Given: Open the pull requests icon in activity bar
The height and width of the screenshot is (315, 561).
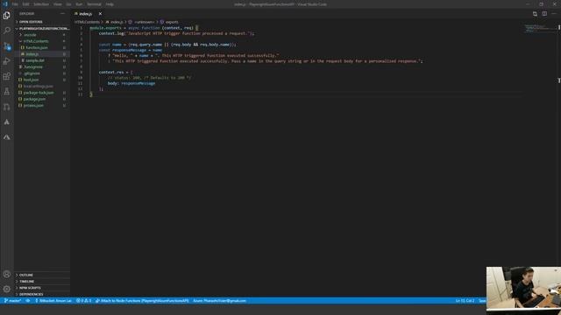Looking at the screenshot, I should coord(7,107).
